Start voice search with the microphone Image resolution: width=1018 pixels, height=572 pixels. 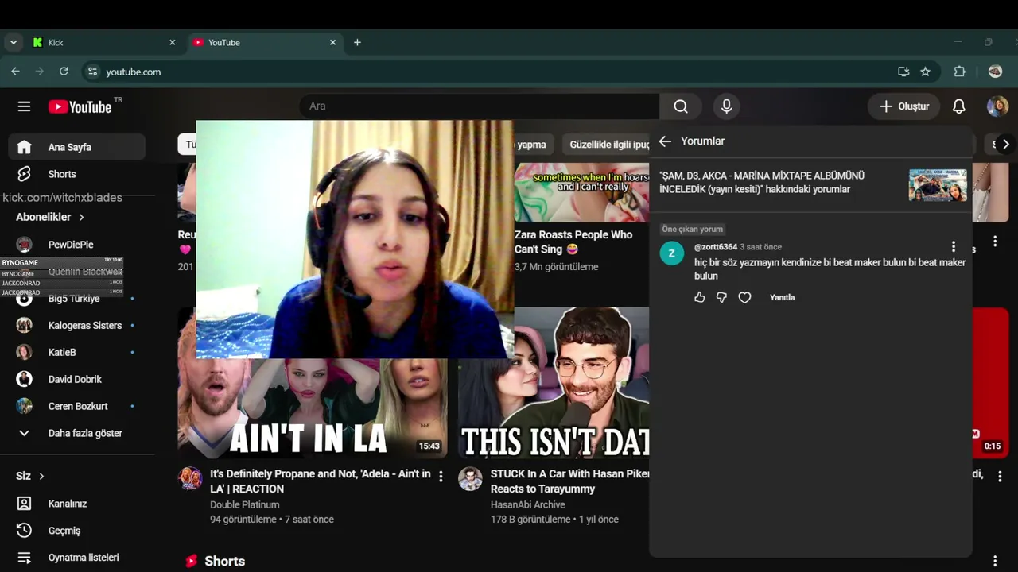(x=726, y=106)
